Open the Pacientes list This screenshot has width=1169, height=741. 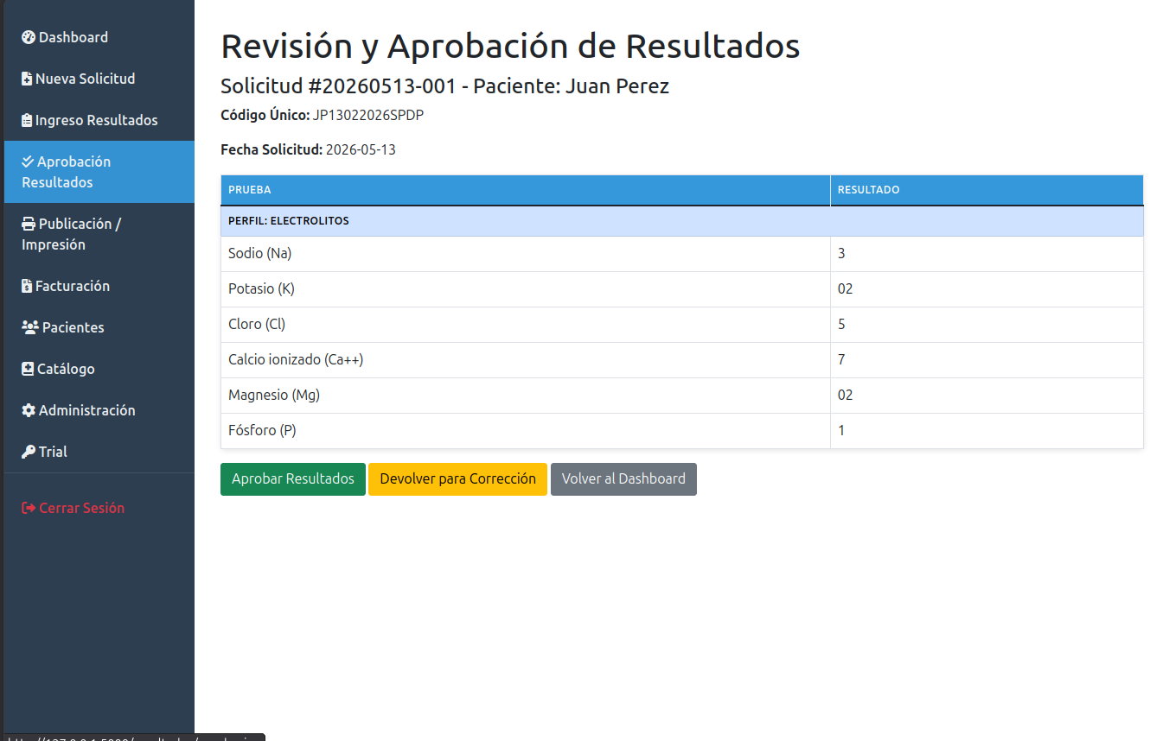point(99,327)
